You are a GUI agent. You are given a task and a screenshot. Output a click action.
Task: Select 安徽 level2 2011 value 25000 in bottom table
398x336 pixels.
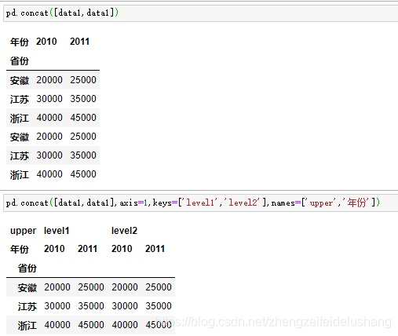pos(159,287)
